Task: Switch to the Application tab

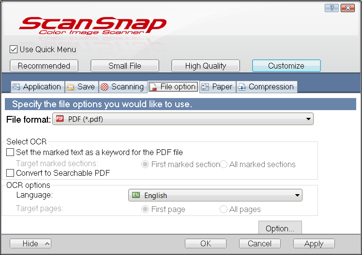Action: tap(38, 87)
